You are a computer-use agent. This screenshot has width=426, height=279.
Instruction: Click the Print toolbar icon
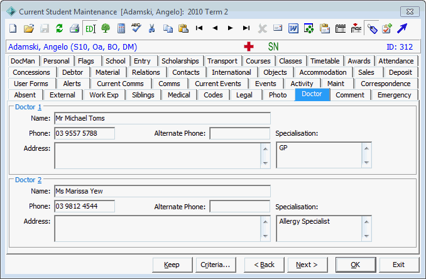click(x=74, y=28)
